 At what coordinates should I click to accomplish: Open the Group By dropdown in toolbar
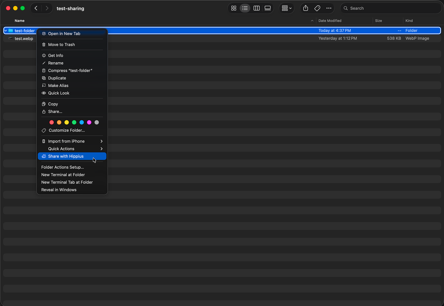pos(287,8)
